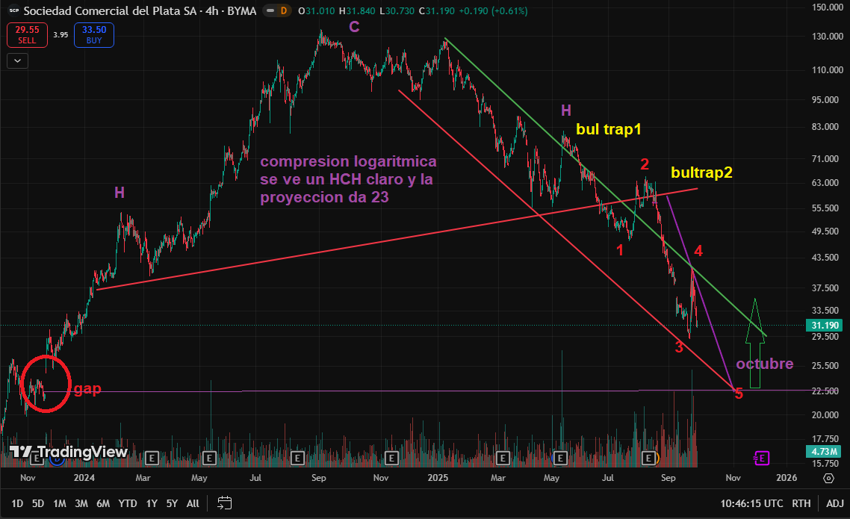Click the O31.010 open value

(317, 11)
